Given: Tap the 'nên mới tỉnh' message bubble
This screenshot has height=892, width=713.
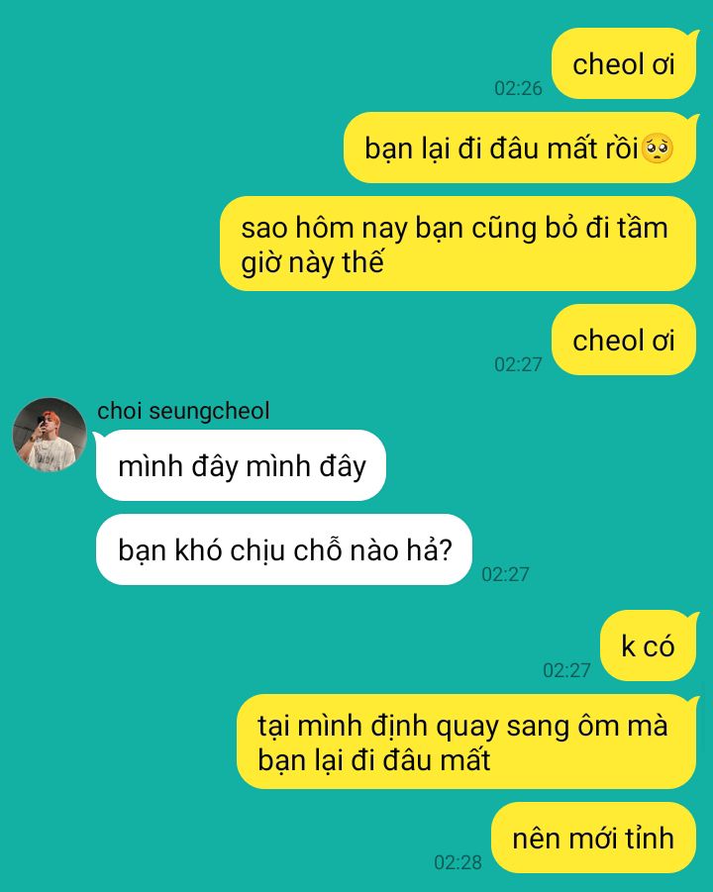Looking at the screenshot, I should (x=593, y=838).
